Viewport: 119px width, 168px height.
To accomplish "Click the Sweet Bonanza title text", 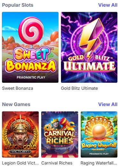I will point(18,88).
